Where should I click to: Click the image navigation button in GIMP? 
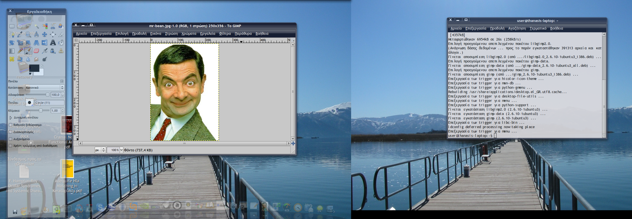pyautogui.click(x=293, y=143)
